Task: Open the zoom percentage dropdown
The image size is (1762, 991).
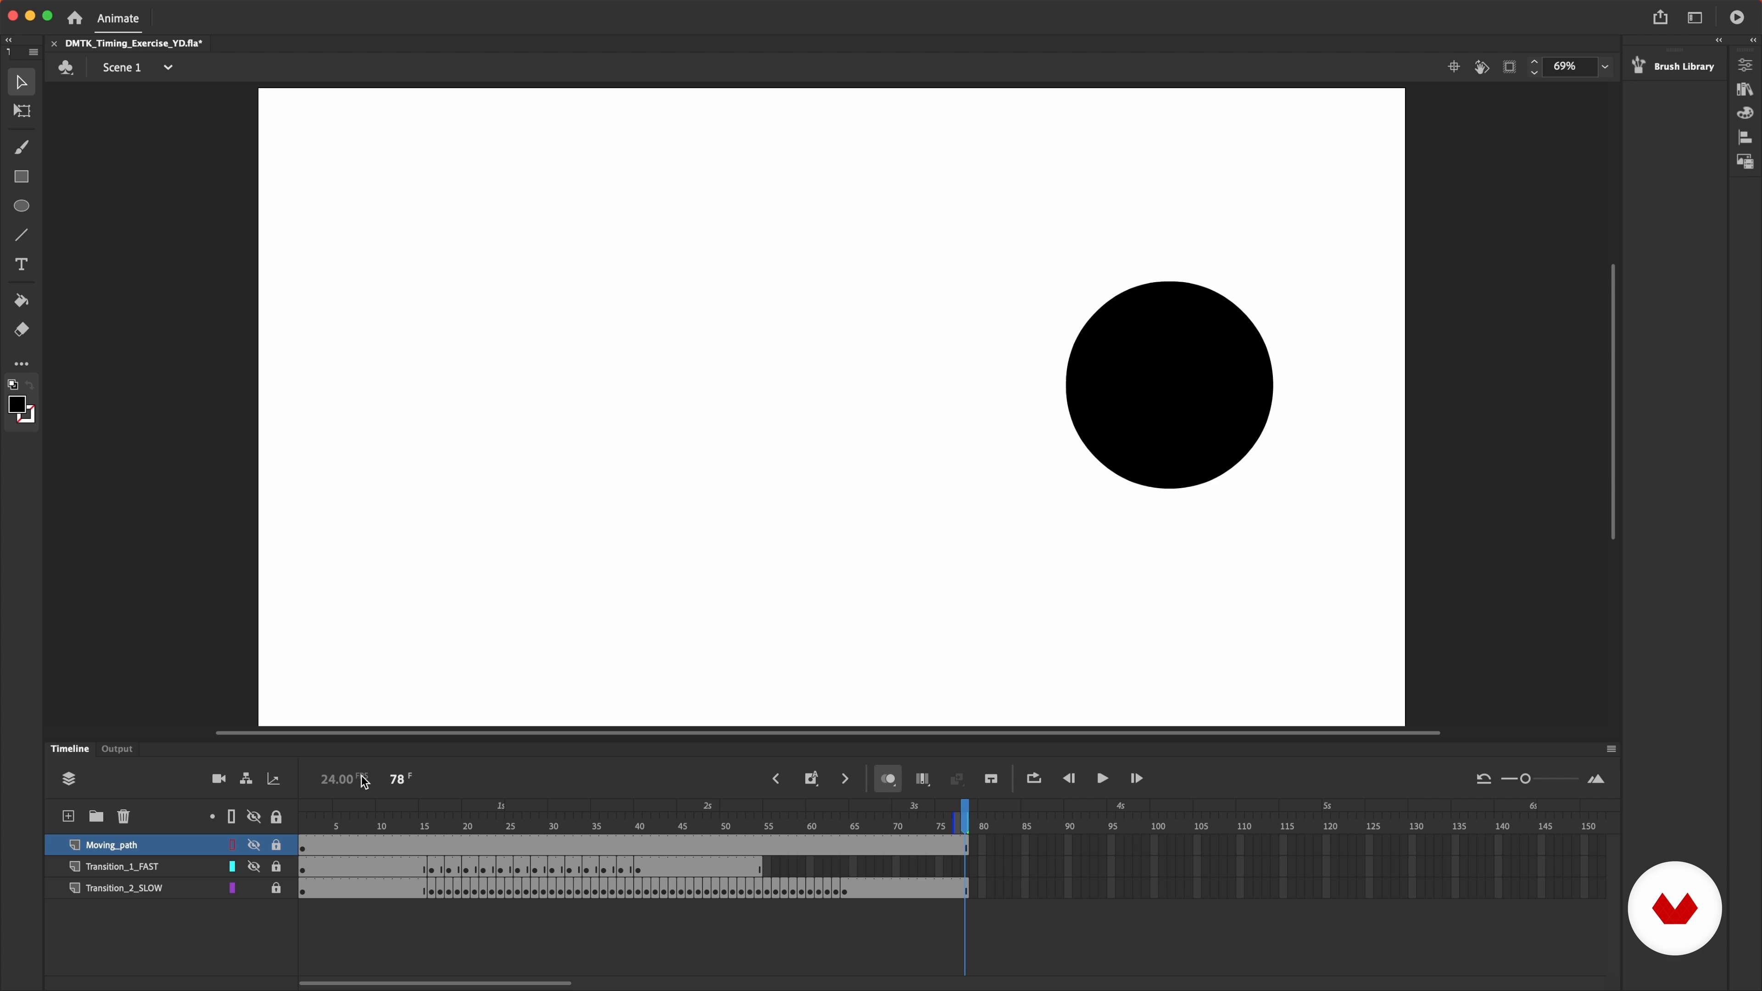Action: click(1605, 67)
